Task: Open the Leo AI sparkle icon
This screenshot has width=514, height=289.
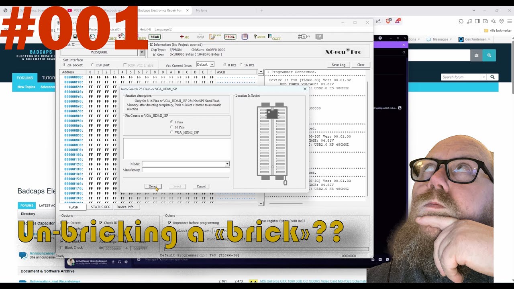Action: click(x=493, y=21)
